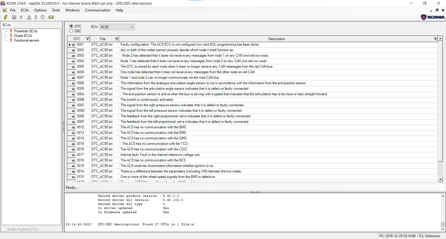Click the warning triangle toolbar icon
This screenshot has height=239, width=446.
pos(29,17)
